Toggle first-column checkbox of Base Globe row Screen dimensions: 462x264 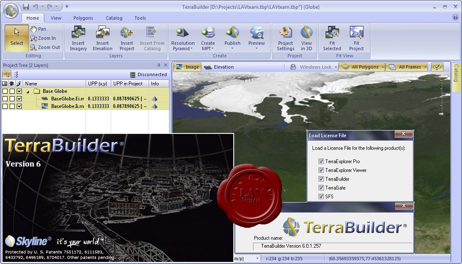[5, 91]
